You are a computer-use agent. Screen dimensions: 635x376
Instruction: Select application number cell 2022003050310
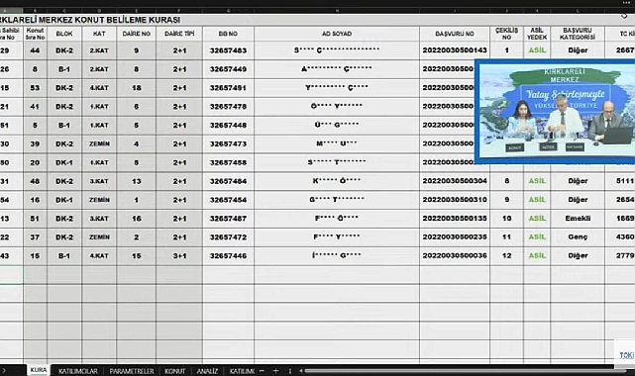[x=455, y=200]
